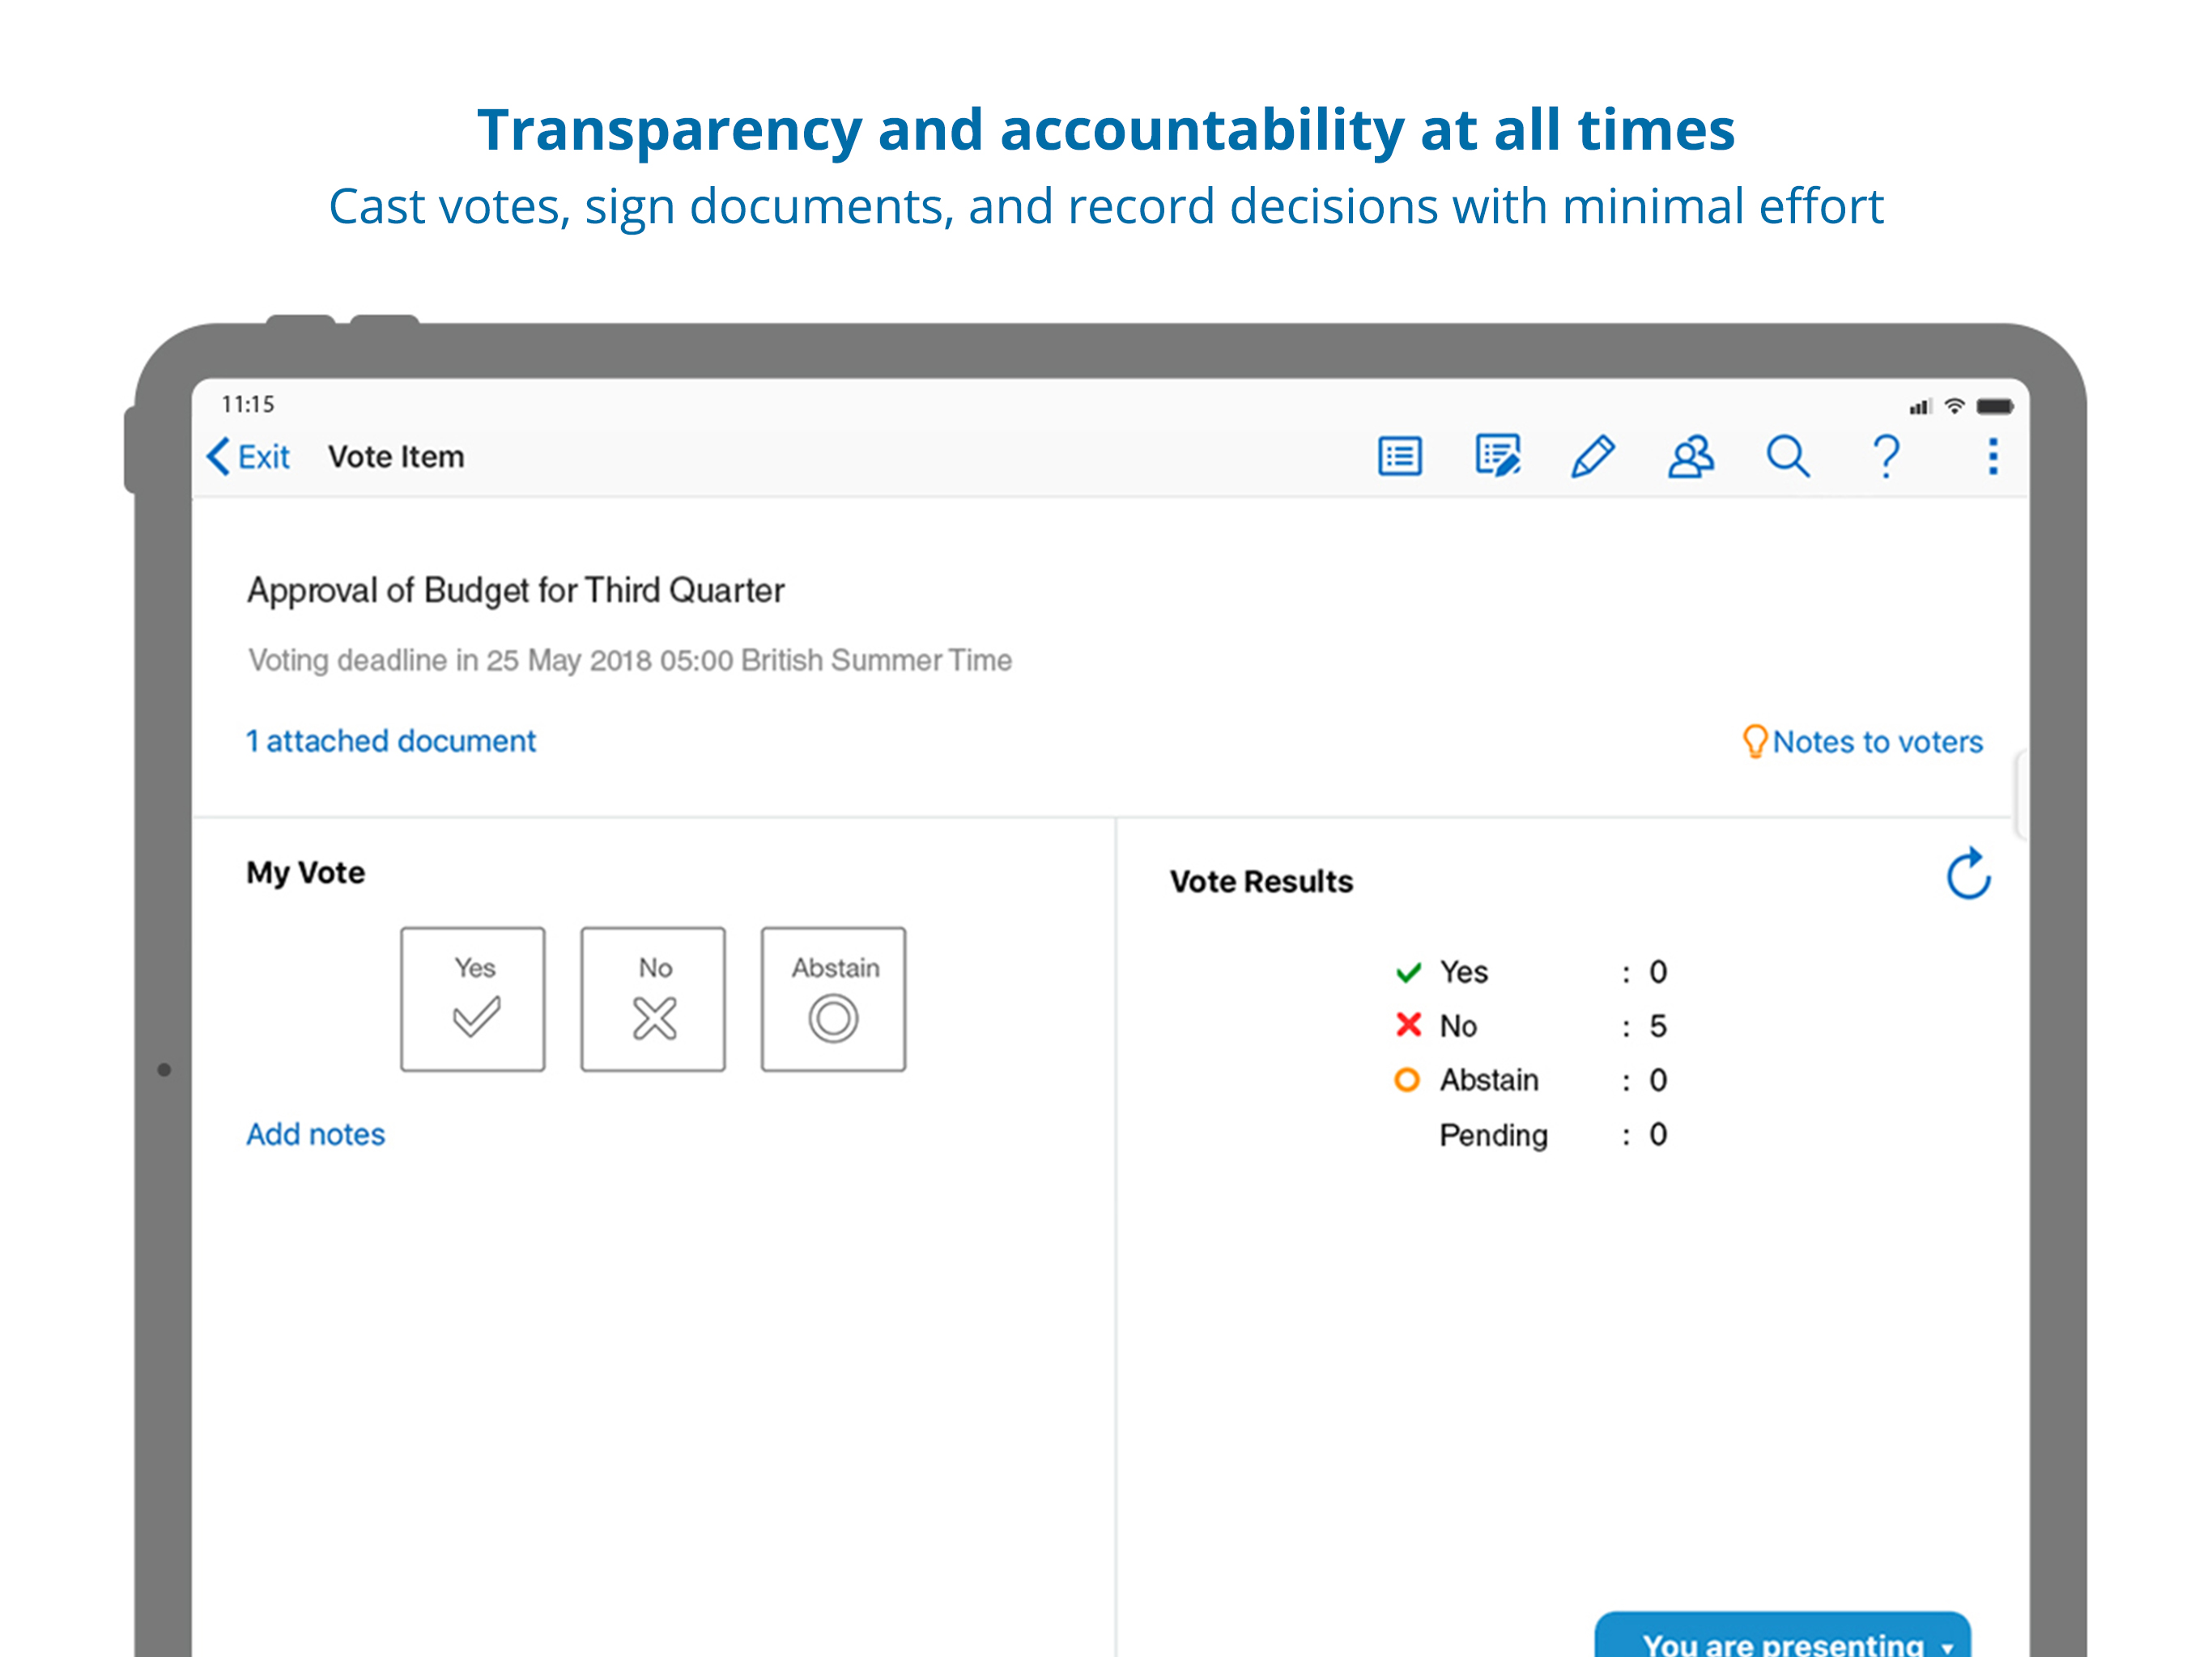Click the Add notes link
This screenshot has height=1657, width=2212.
tap(316, 1134)
